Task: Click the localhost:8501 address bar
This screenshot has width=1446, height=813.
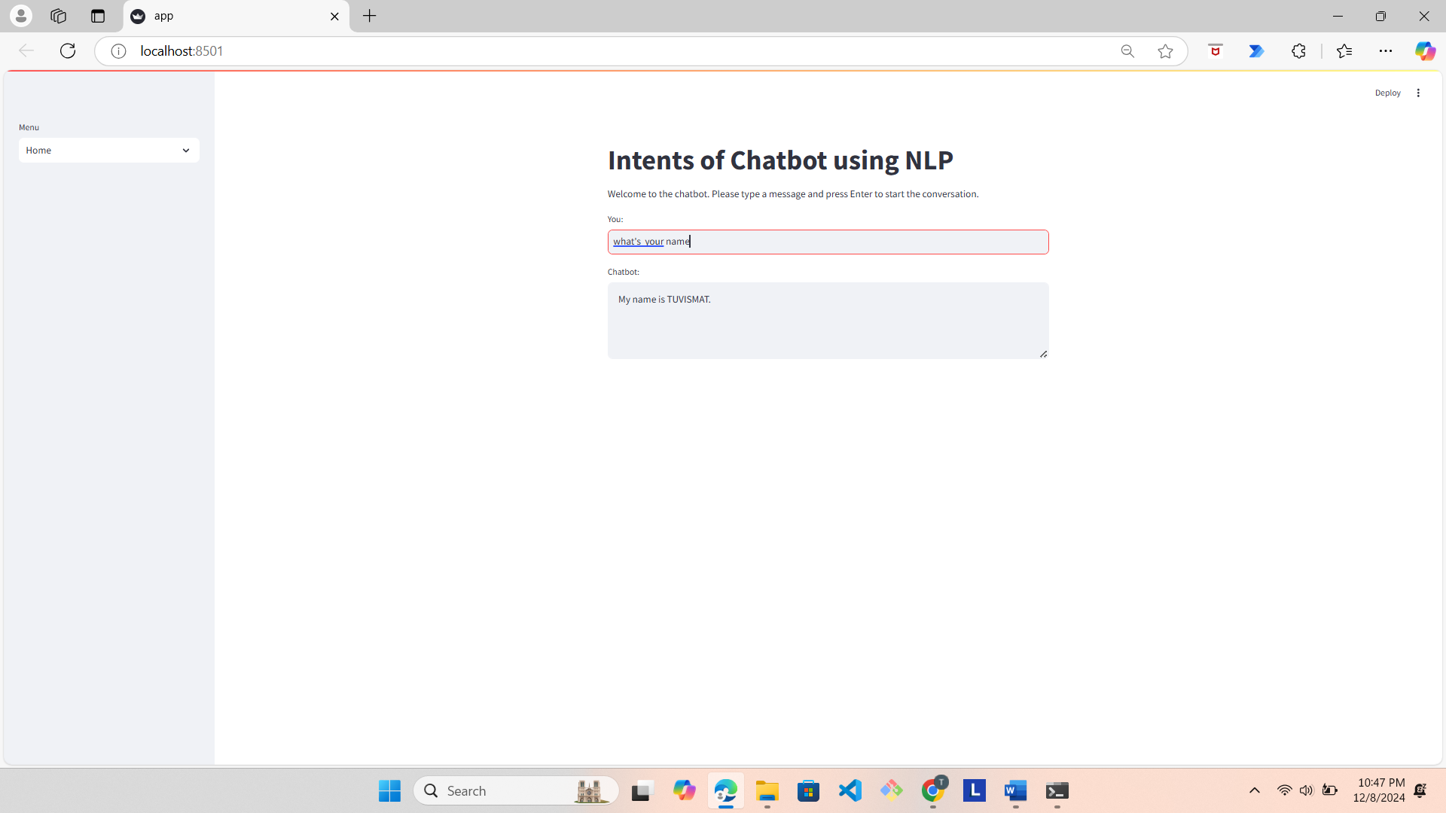Action: (x=527, y=50)
